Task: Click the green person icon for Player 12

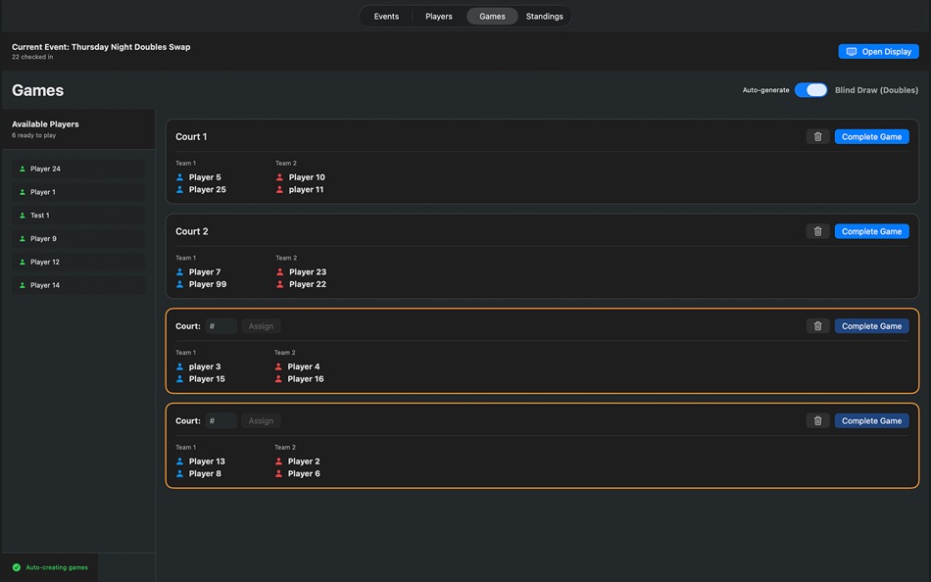Action: [x=23, y=262]
